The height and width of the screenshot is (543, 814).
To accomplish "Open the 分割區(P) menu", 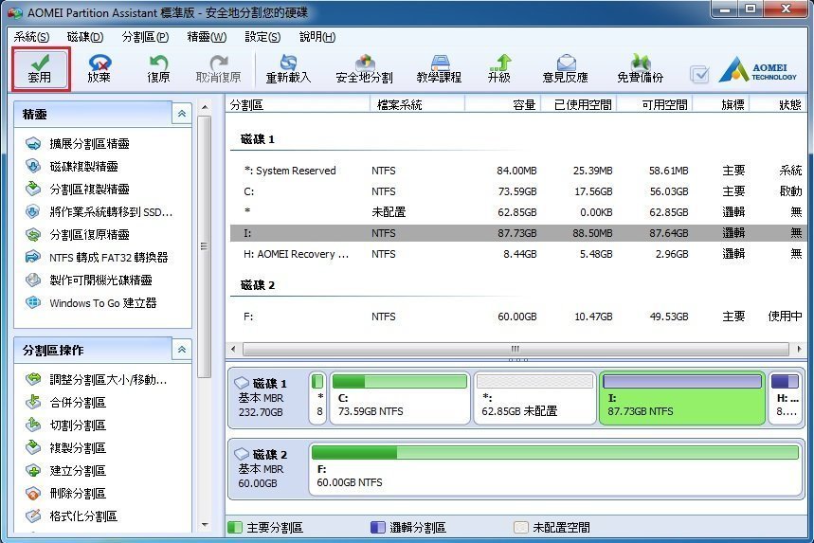I will pos(145,37).
